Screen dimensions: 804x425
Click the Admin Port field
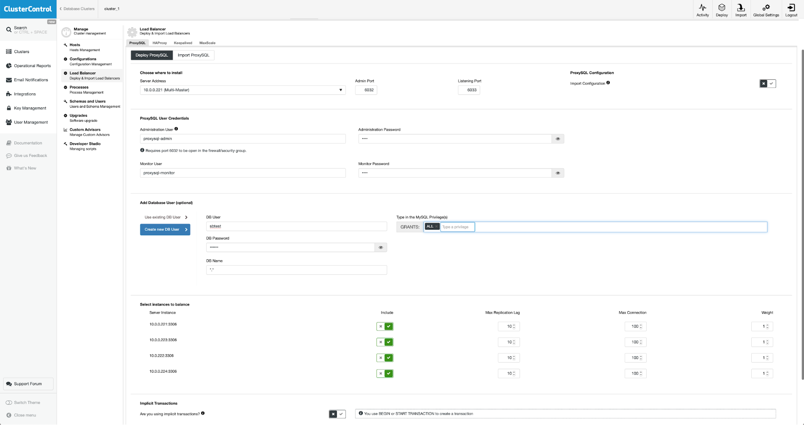point(366,90)
